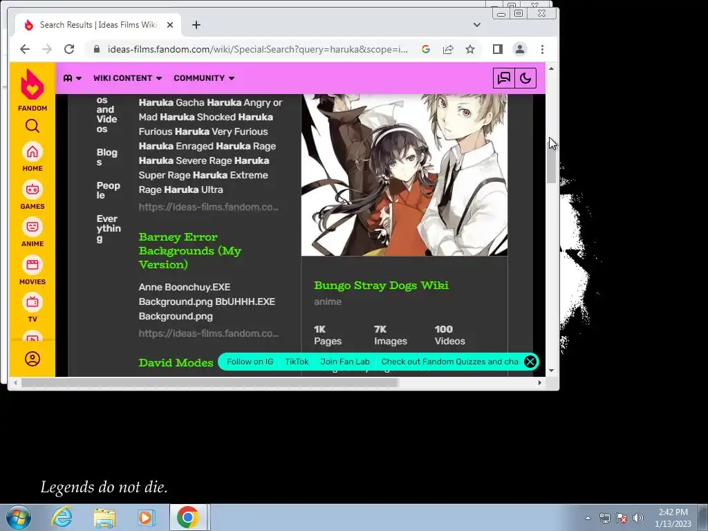Open Barney Error Backgrounds result
Image resolution: width=708 pixels, height=531 pixels.
(190, 250)
